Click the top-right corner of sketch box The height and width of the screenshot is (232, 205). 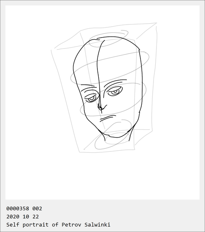[156, 24]
